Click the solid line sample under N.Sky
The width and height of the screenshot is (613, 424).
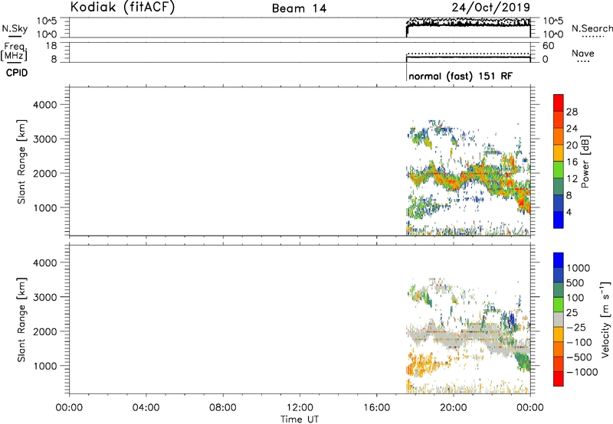point(15,36)
